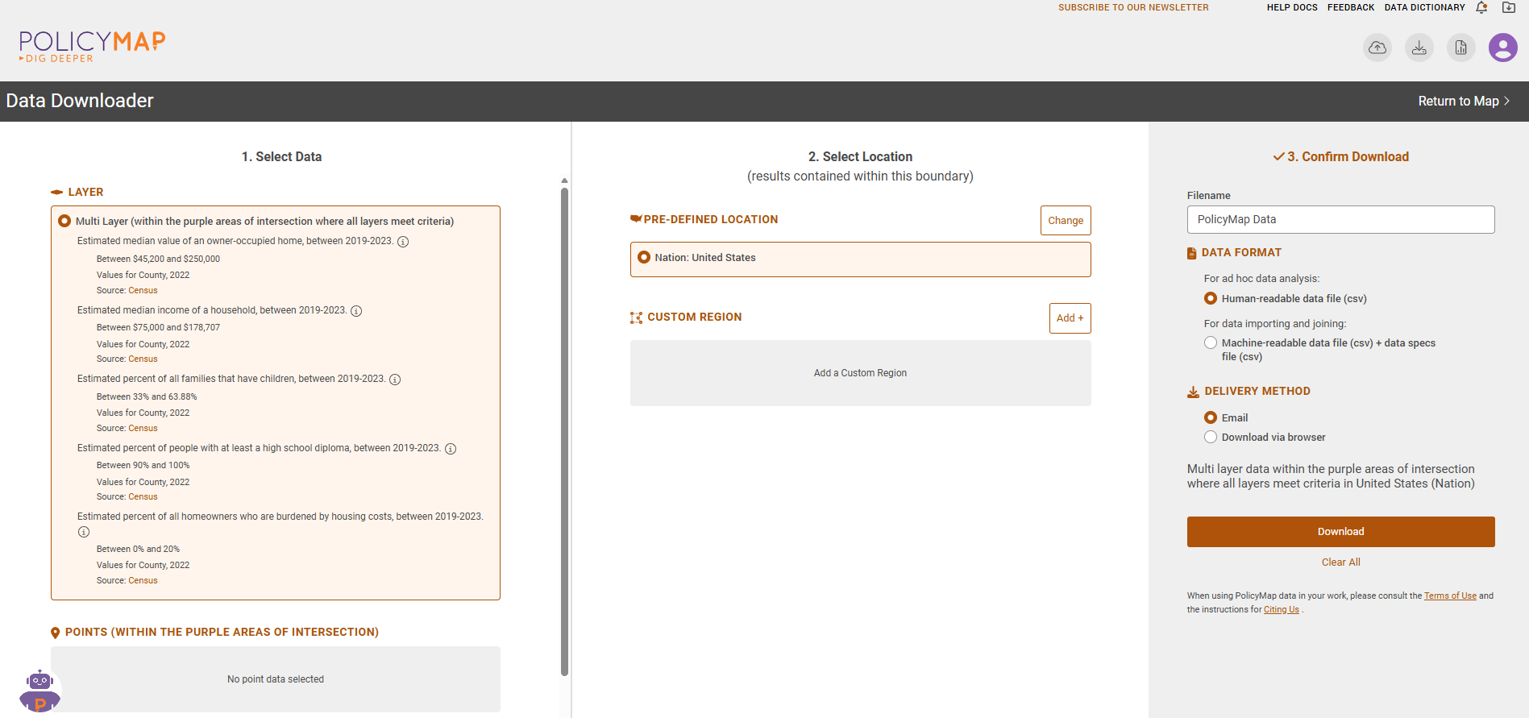Open the purple user account avatar

pyautogui.click(x=1503, y=48)
